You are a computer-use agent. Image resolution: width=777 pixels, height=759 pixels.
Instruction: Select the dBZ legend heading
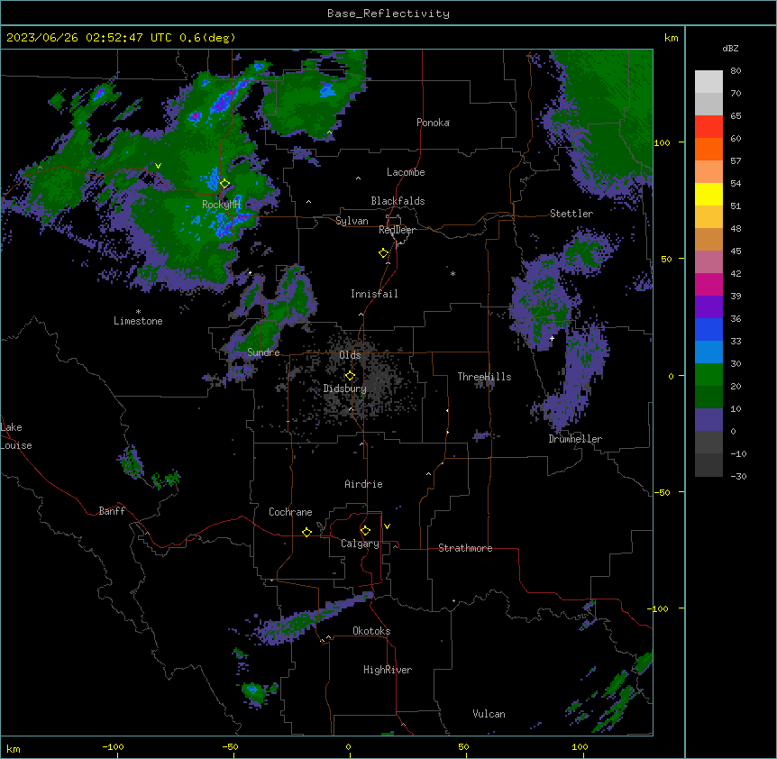pos(730,48)
